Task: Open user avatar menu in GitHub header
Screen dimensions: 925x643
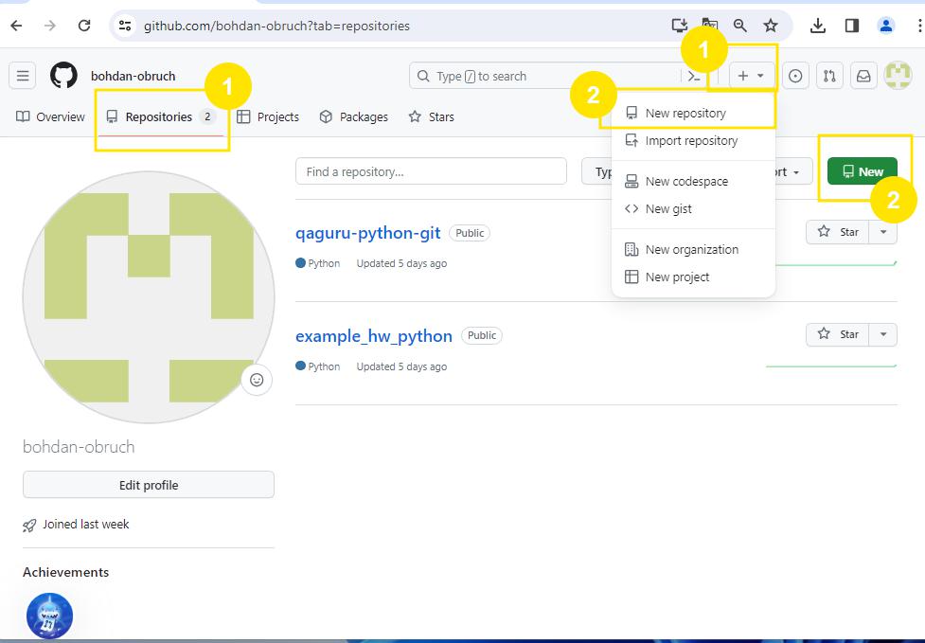Action: pos(898,76)
